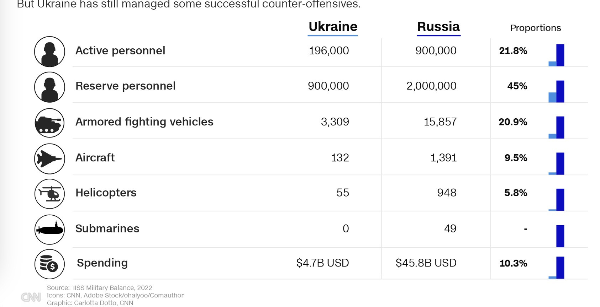Click the fighter jet Aircraft icon

click(49, 158)
